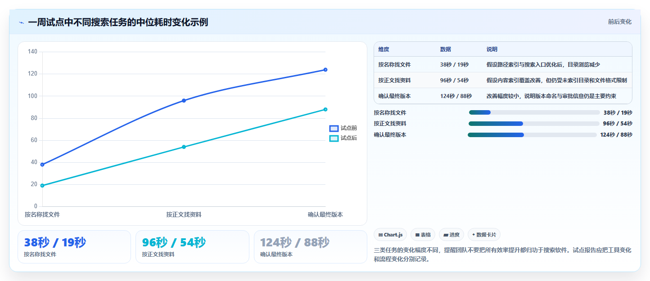Screen dimensions: 650x281
Task: Click the 说明 column header
Action: tap(492, 49)
